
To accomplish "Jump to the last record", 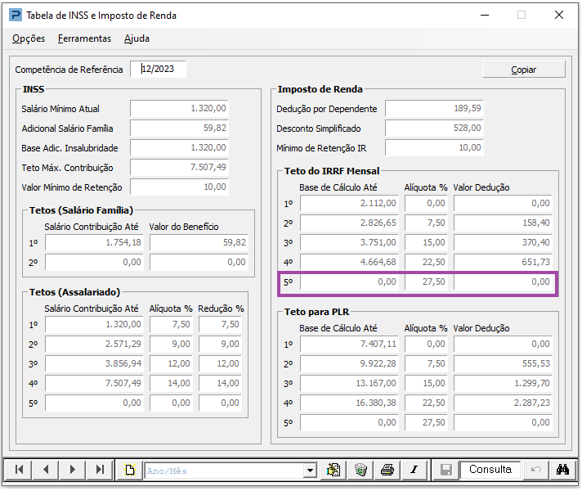I will coord(100,470).
